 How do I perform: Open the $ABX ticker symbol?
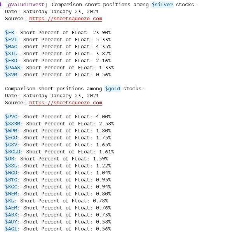11,215
